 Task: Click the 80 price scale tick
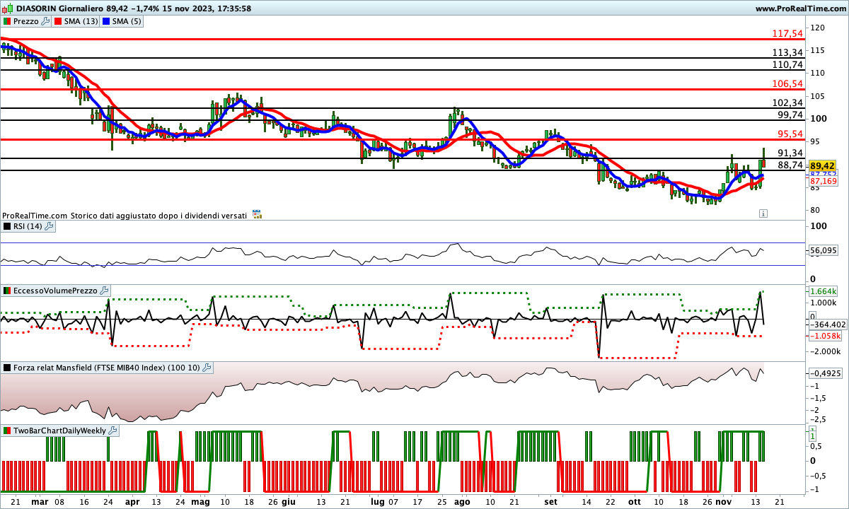(814, 210)
